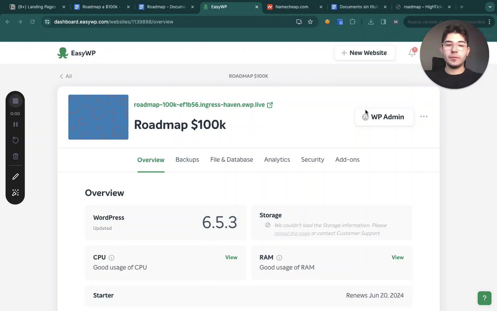Switch to the Roadmap - Documento tab

click(166, 7)
